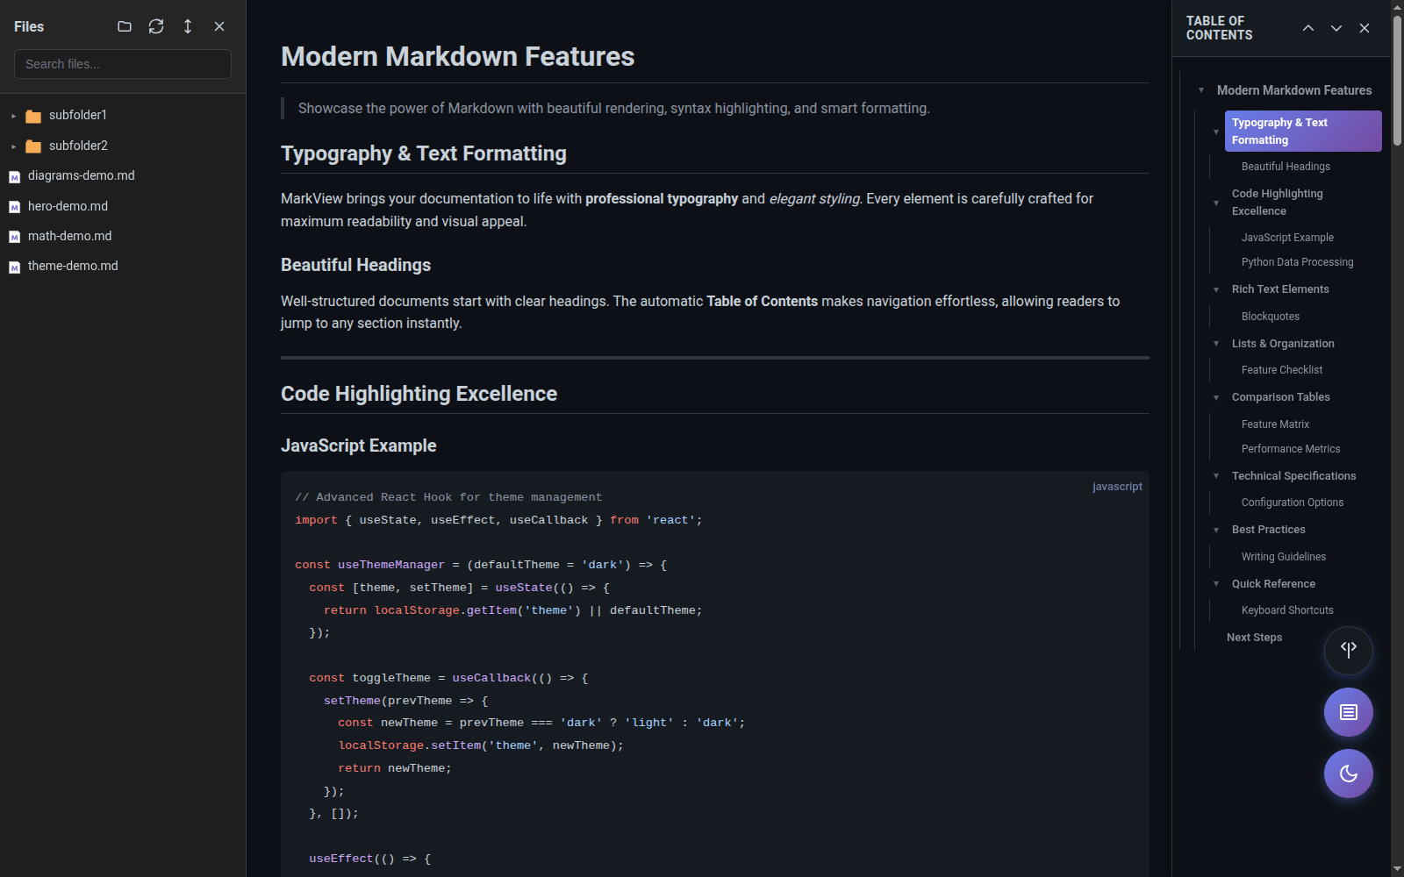Click the Search files input box
Screen dimensions: 1404x877
[122, 63]
